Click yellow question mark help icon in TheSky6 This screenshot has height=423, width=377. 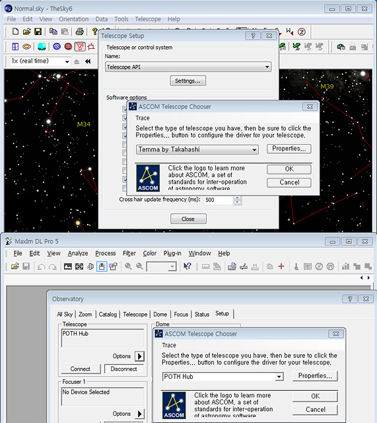94,32
